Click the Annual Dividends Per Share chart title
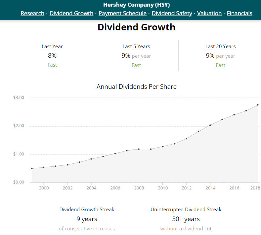The width and height of the screenshot is (261, 235). coord(137,86)
